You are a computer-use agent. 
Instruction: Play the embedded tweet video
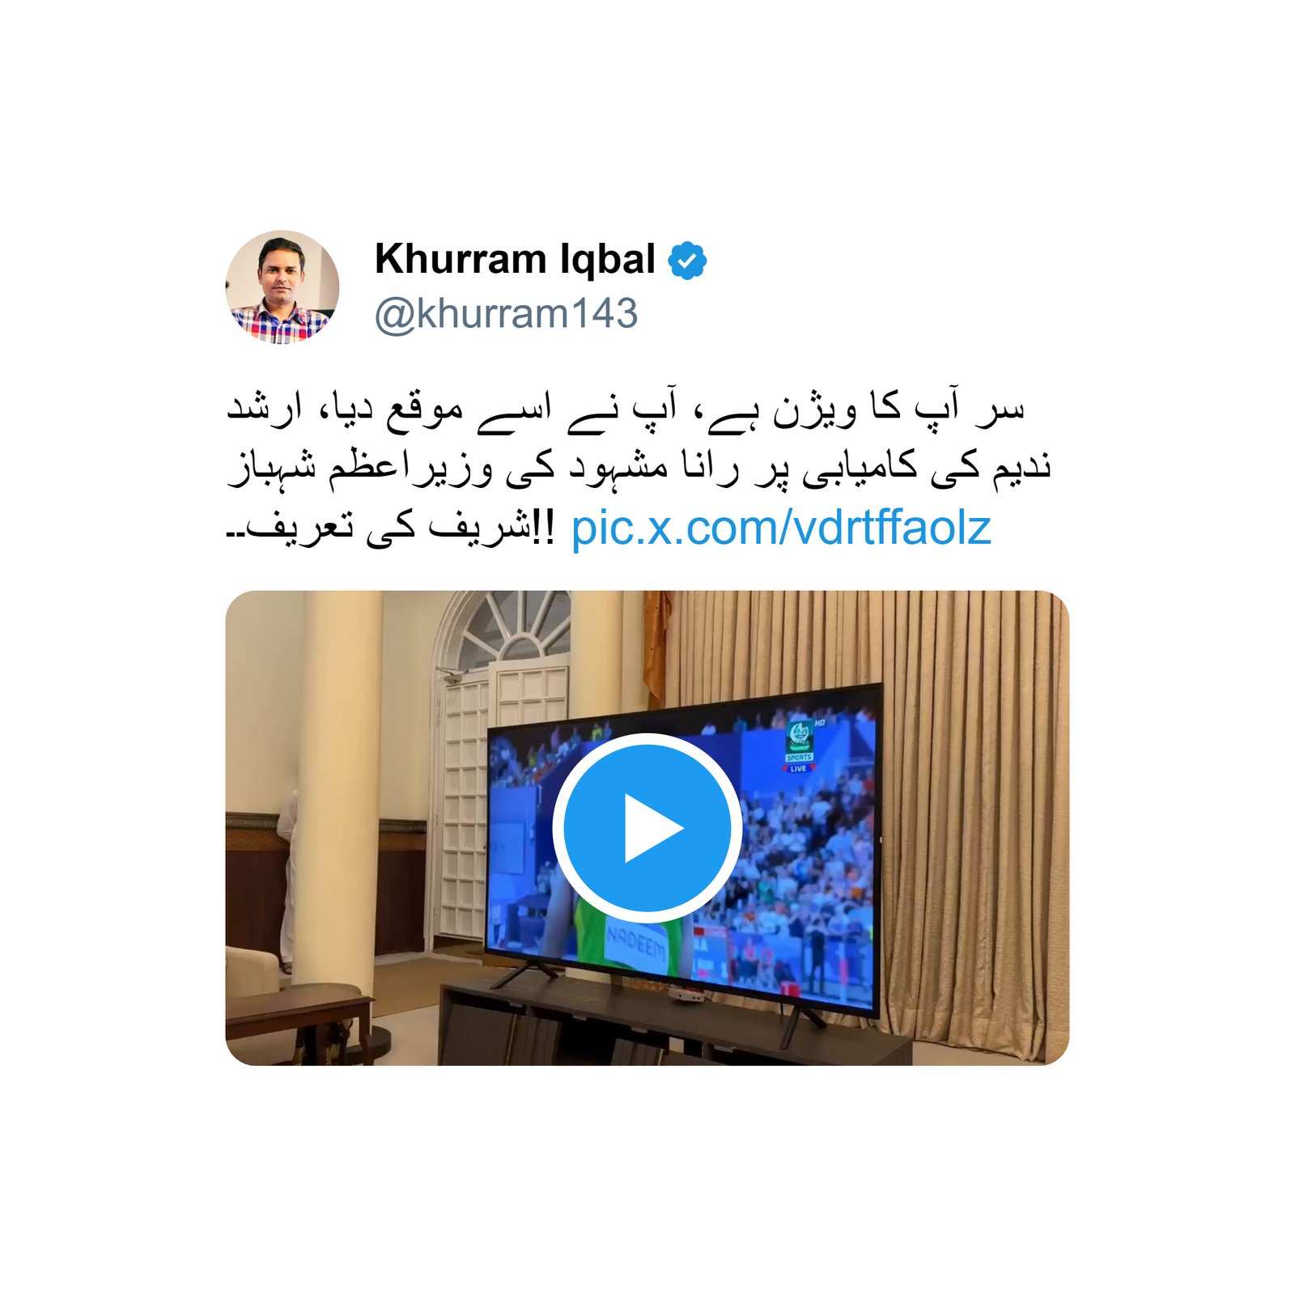pos(647,827)
